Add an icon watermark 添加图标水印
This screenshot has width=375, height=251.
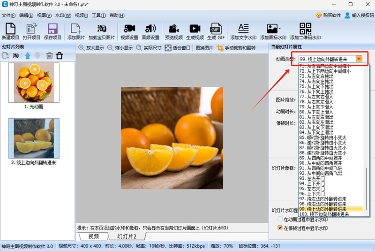[x=273, y=31]
